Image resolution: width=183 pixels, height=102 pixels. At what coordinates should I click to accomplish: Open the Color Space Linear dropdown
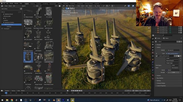coord(175,65)
